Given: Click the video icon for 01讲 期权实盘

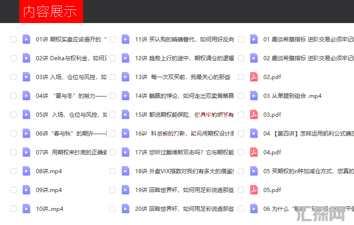Looking at the screenshot, I should coord(26,40).
